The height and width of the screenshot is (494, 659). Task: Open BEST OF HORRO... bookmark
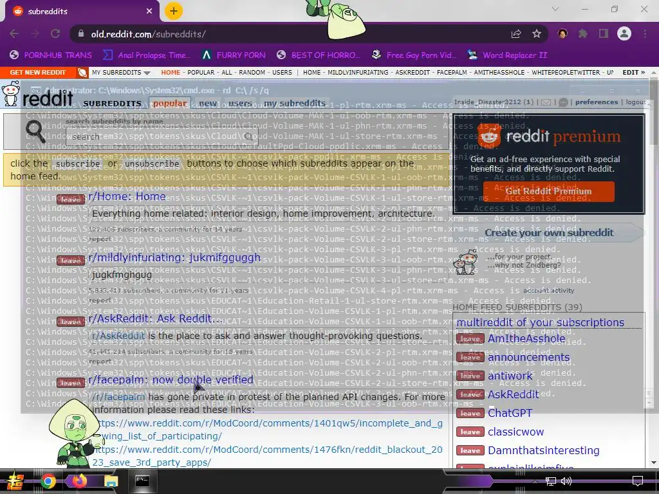coord(319,55)
